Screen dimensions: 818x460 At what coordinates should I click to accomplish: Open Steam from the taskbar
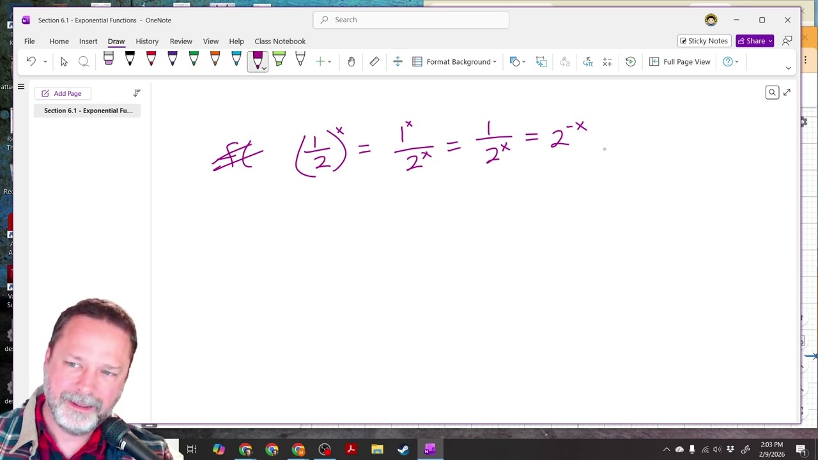(403, 449)
